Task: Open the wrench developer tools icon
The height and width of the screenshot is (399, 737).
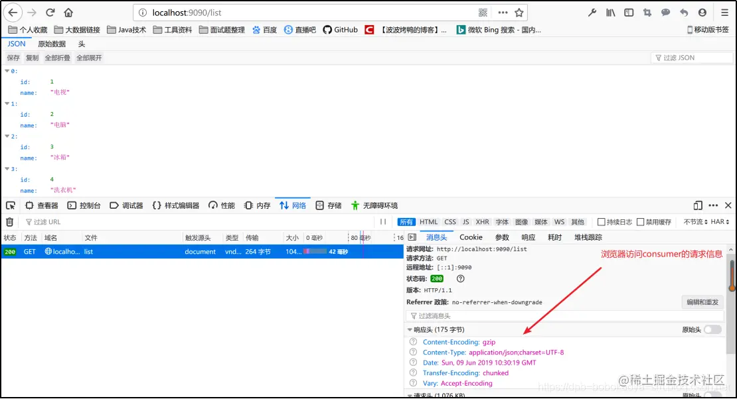Action: (x=592, y=13)
